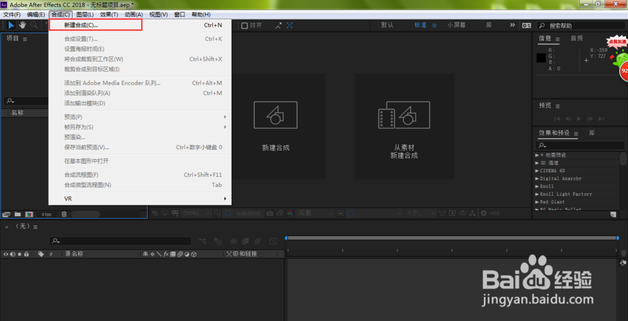The width and height of the screenshot is (628, 321).
Task: Switch to 小屏幕 workspace
Action: pos(457,25)
